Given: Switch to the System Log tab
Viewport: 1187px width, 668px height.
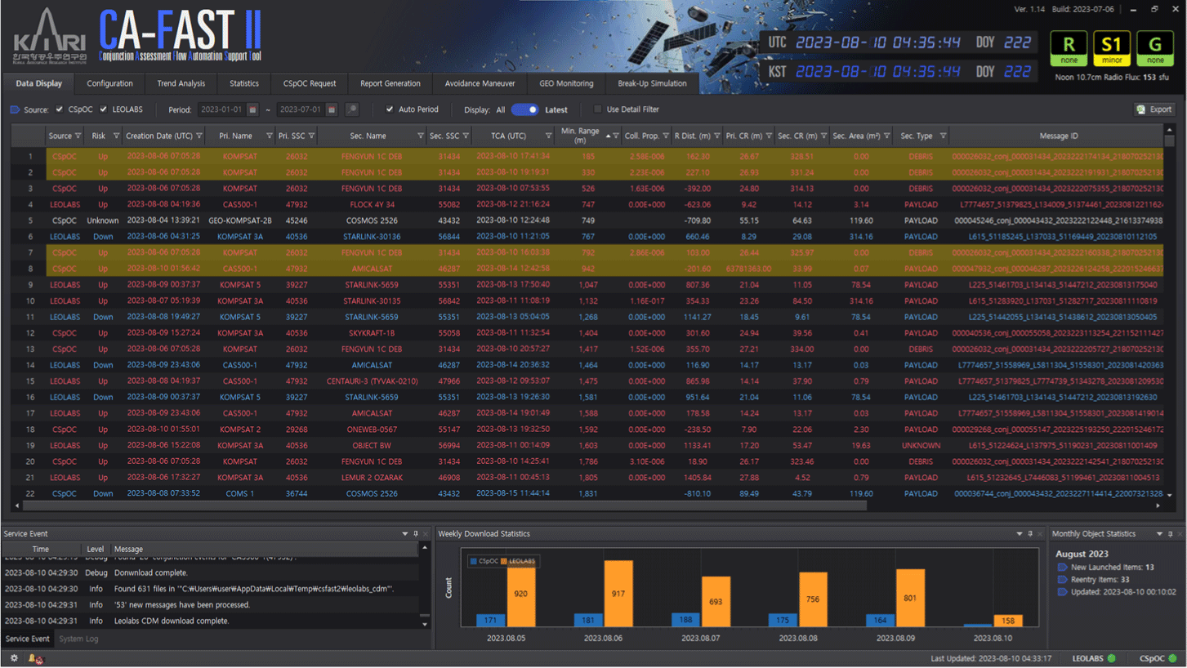Looking at the screenshot, I should click(x=78, y=639).
